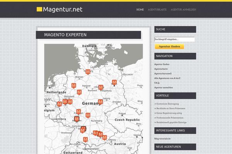Open the Agenturkarte sidebar link

[161, 69]
